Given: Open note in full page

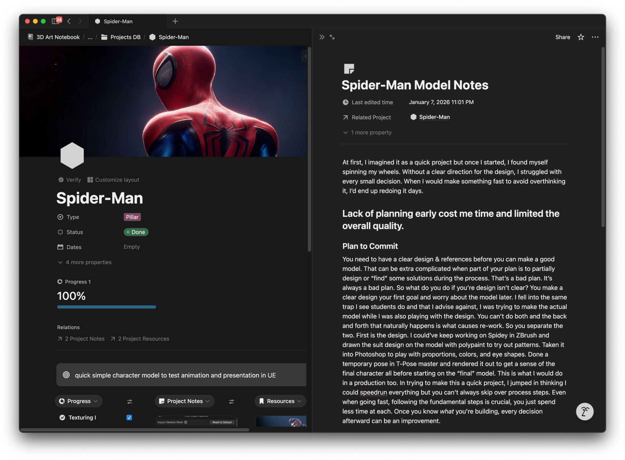Looking at the screenshot, I should click(x=332, y=37).
